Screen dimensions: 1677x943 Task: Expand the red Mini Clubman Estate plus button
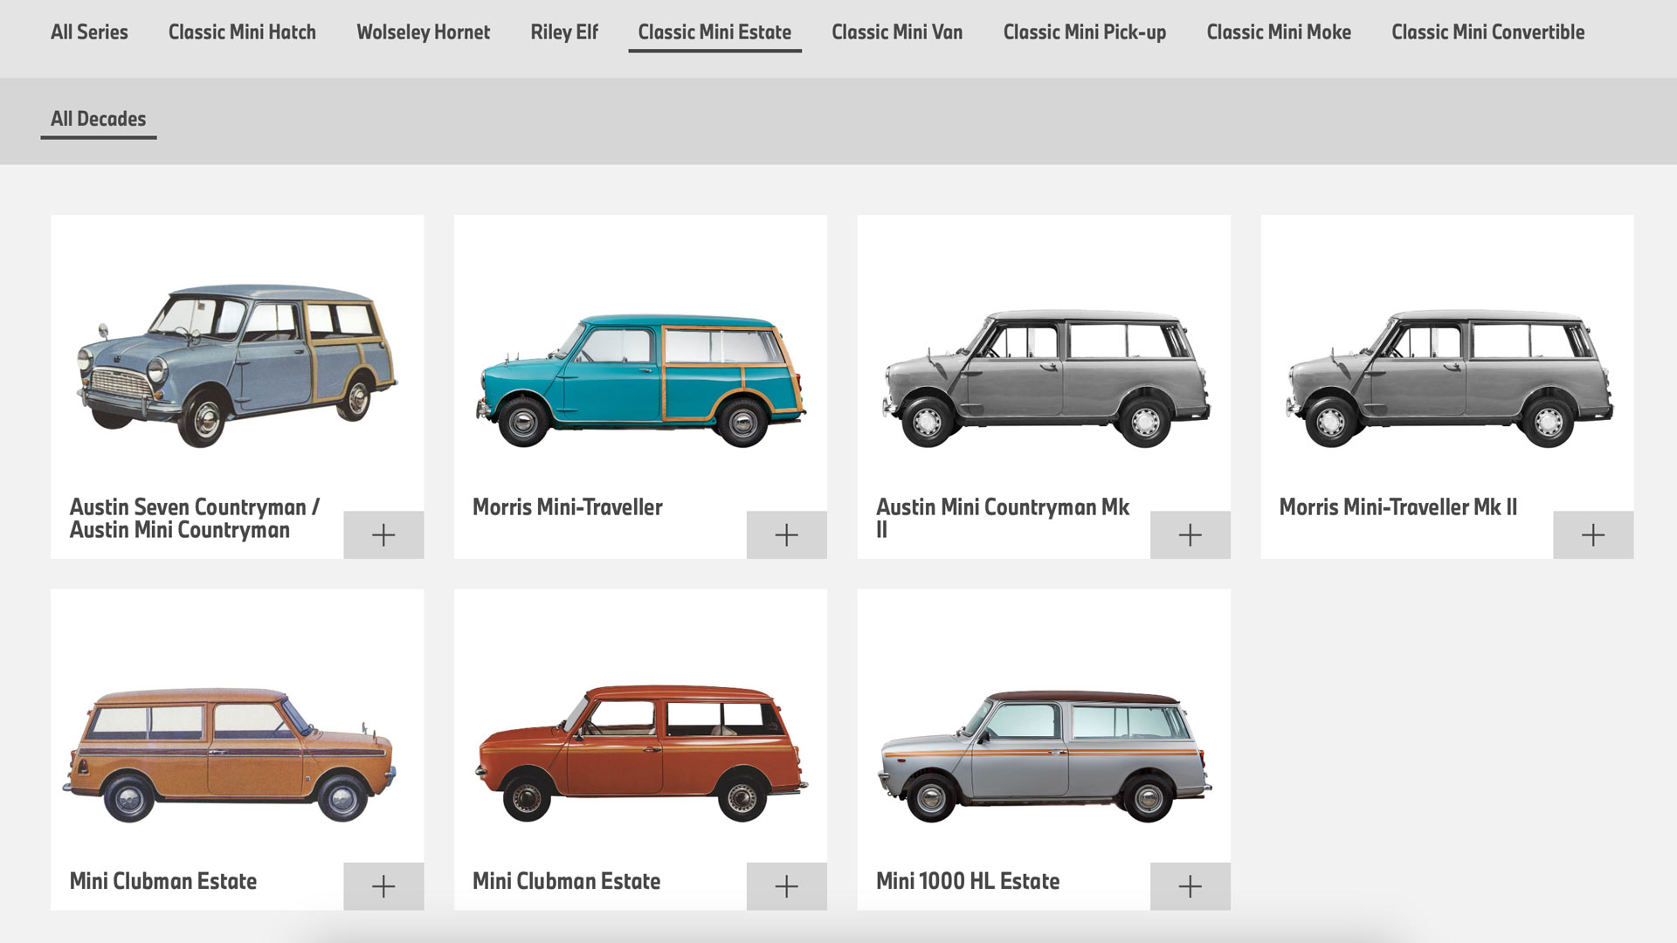786,886
